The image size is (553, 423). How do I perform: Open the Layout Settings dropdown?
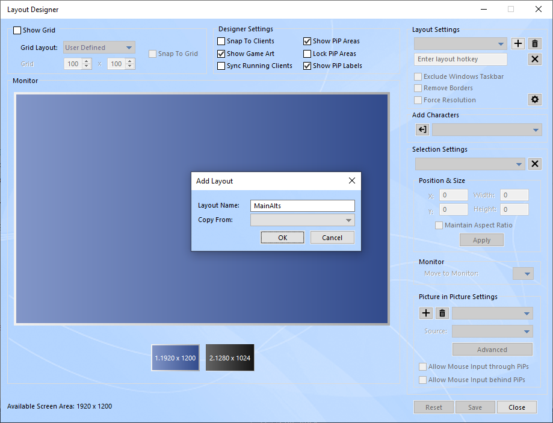click(x=501, y=44)
